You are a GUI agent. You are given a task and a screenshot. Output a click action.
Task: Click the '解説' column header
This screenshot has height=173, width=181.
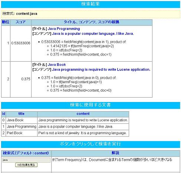tap(115, 153)
